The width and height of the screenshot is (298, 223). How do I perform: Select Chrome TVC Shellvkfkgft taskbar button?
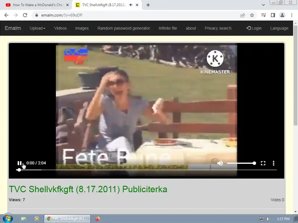point(67,219)
